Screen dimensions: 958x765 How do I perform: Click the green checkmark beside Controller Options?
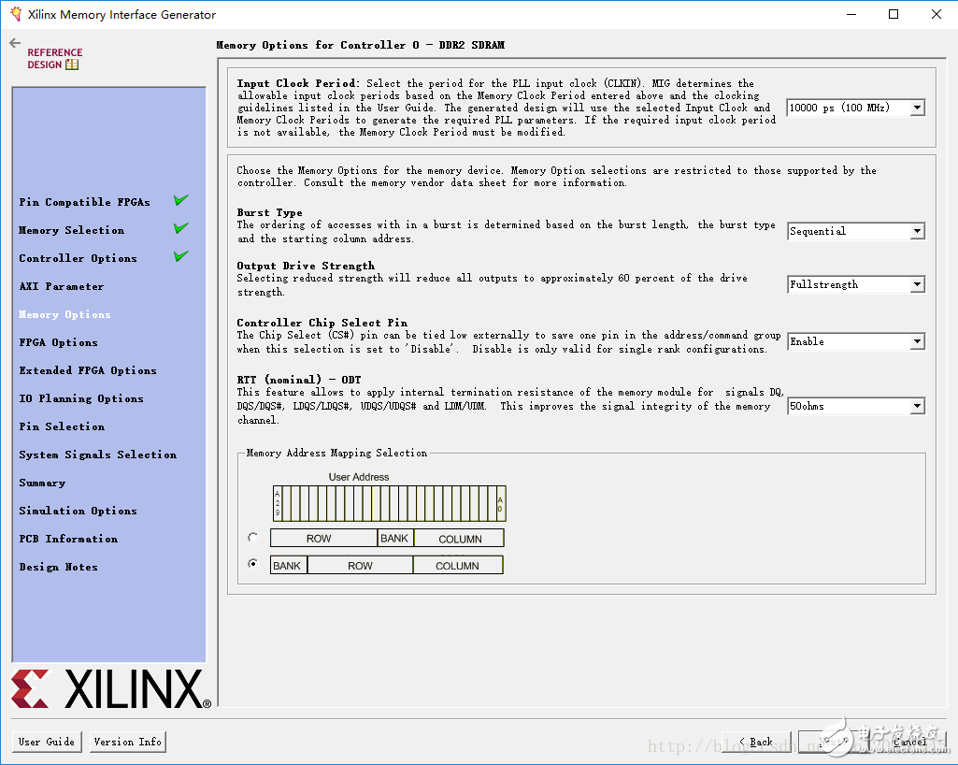(180, 256)
